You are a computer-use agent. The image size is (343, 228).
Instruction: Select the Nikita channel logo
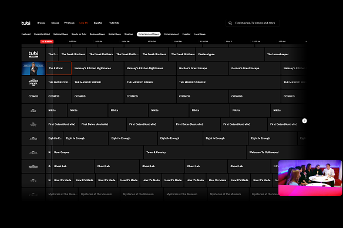tap(33, 110)
